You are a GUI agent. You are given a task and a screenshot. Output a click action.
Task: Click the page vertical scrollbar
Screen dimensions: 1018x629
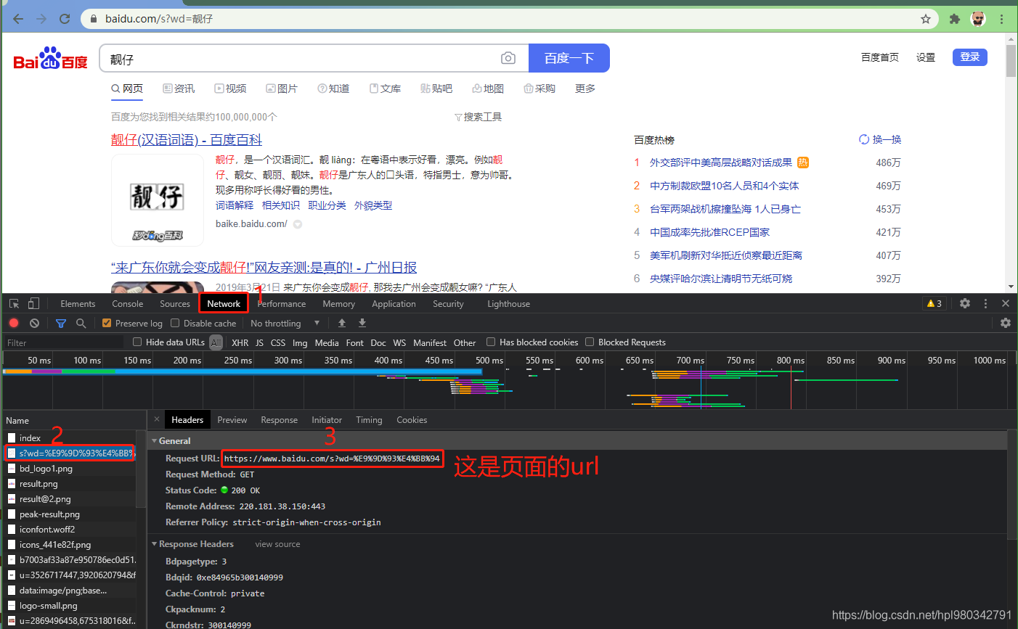[1011, 61]
